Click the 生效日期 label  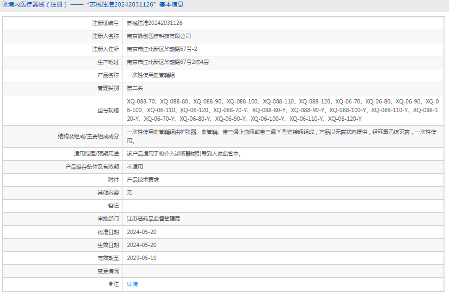[x=108, y=245]
